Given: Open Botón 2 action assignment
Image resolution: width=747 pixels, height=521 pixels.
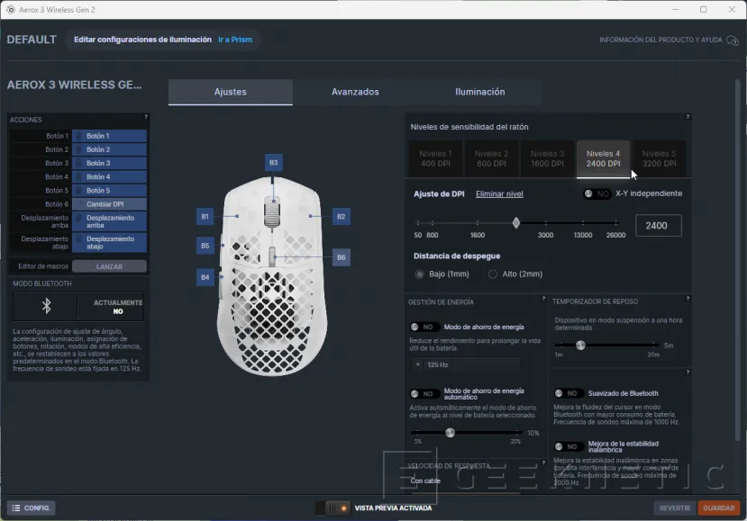Looking at the screenshot, I should [x=110, y=149].
